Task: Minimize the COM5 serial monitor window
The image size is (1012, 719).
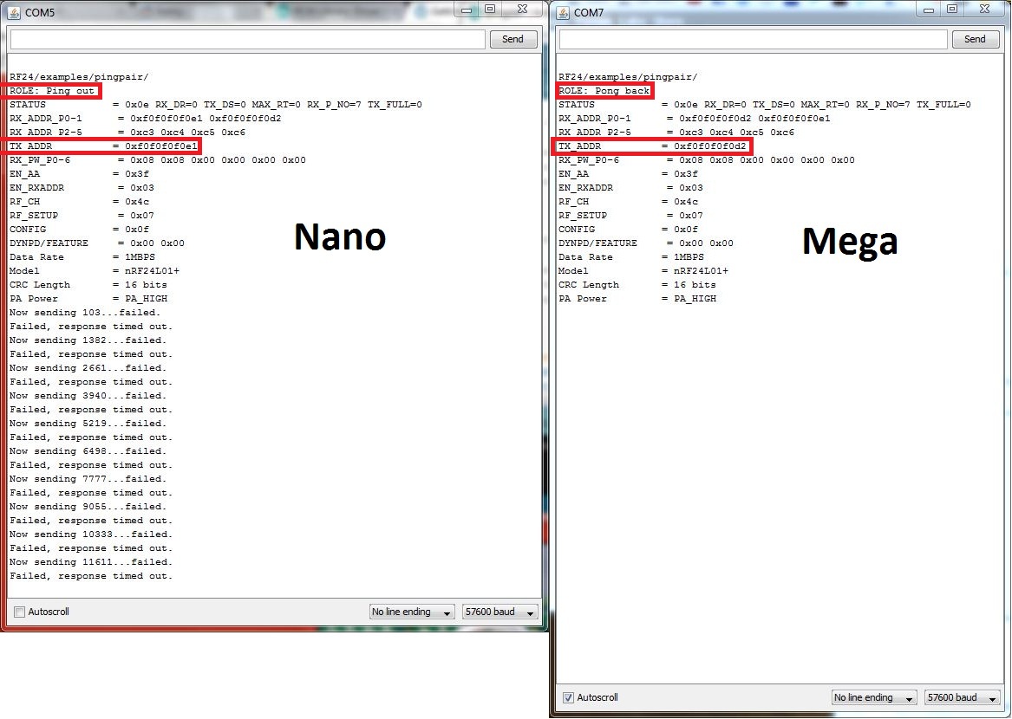Action: pos(467,9)
